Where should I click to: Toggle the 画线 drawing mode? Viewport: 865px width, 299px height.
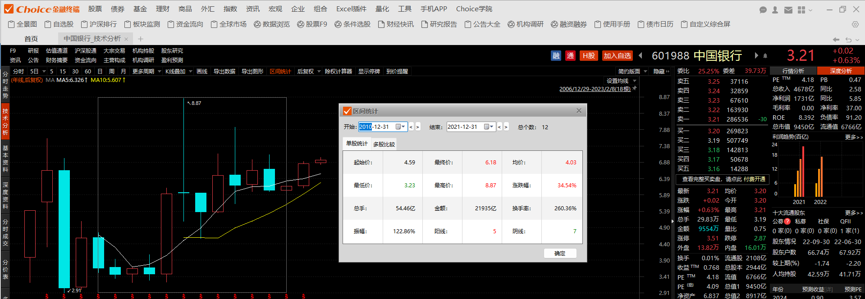pyautogui.click(x=202, y=71)
